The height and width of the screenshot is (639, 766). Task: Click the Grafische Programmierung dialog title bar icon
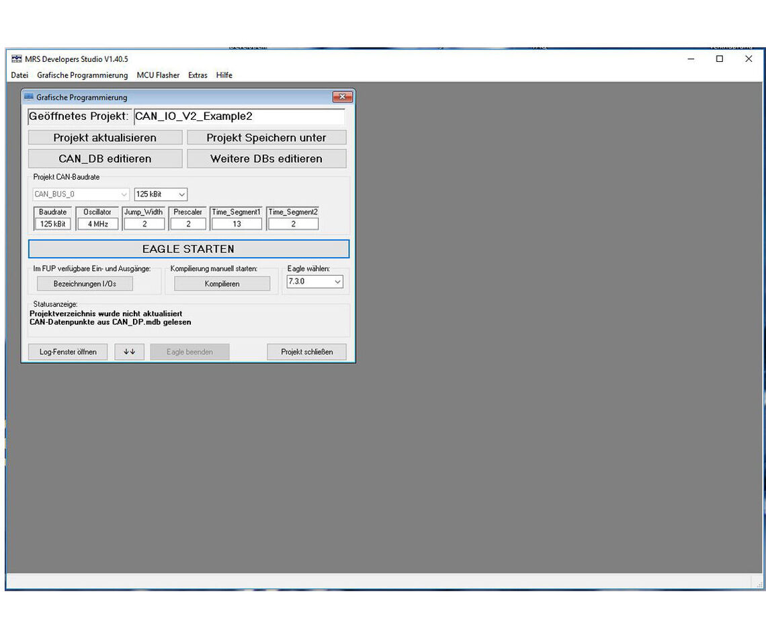(x=29, y=97)
